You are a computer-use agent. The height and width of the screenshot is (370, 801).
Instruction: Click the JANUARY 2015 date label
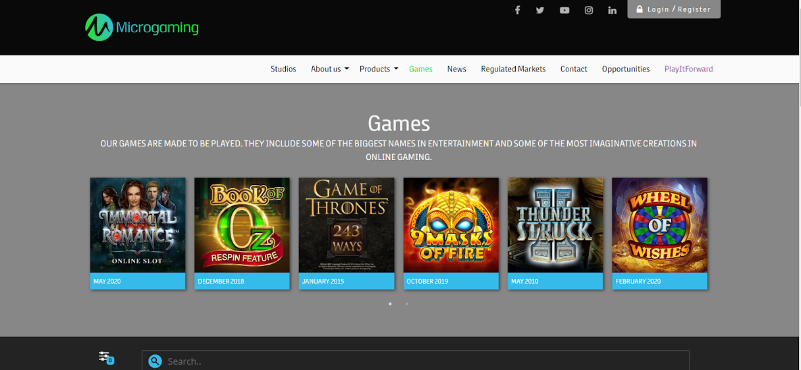click(x=323, y=281)
